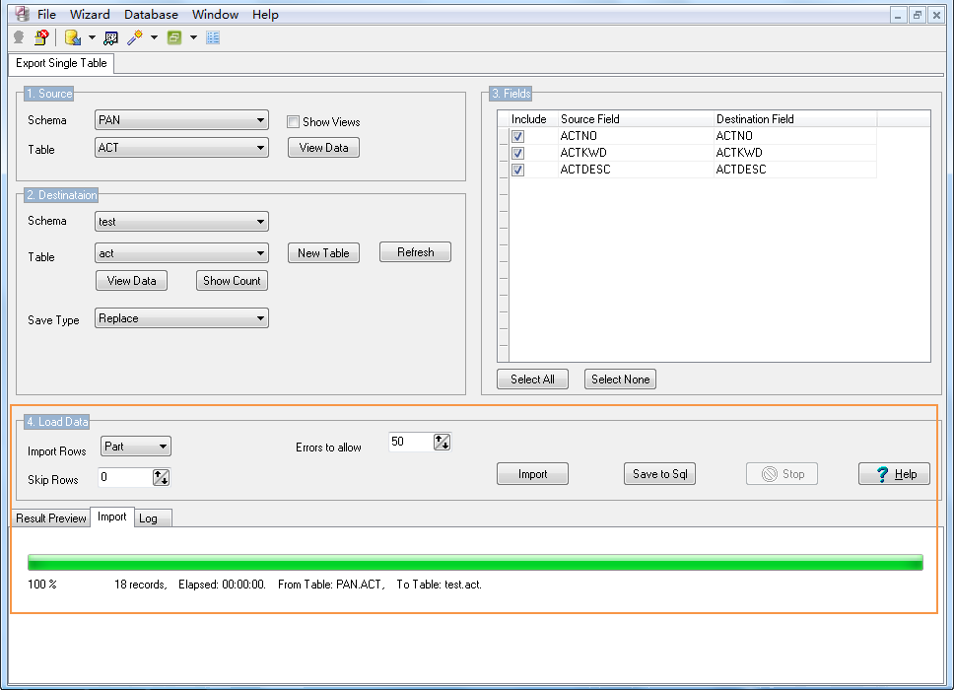This screenshot has width=954, height=690.
Task: Click the Save to Sql button
Action: click(x=659, y=474)
